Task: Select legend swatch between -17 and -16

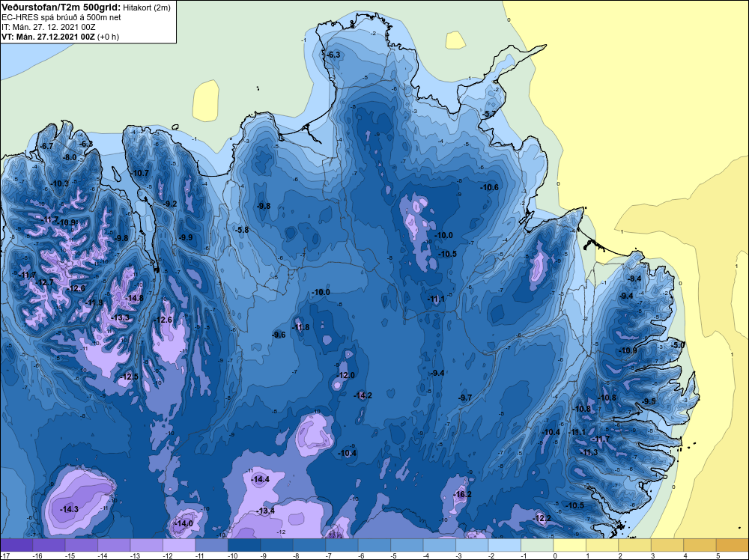Action: pos(16,545)
